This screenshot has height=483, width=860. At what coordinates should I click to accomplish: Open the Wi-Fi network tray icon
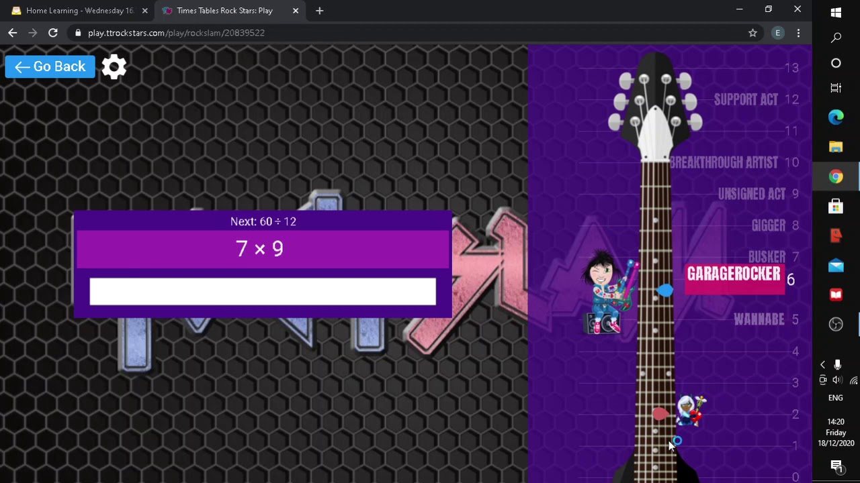pyautogui.click(x=853, y=380)
